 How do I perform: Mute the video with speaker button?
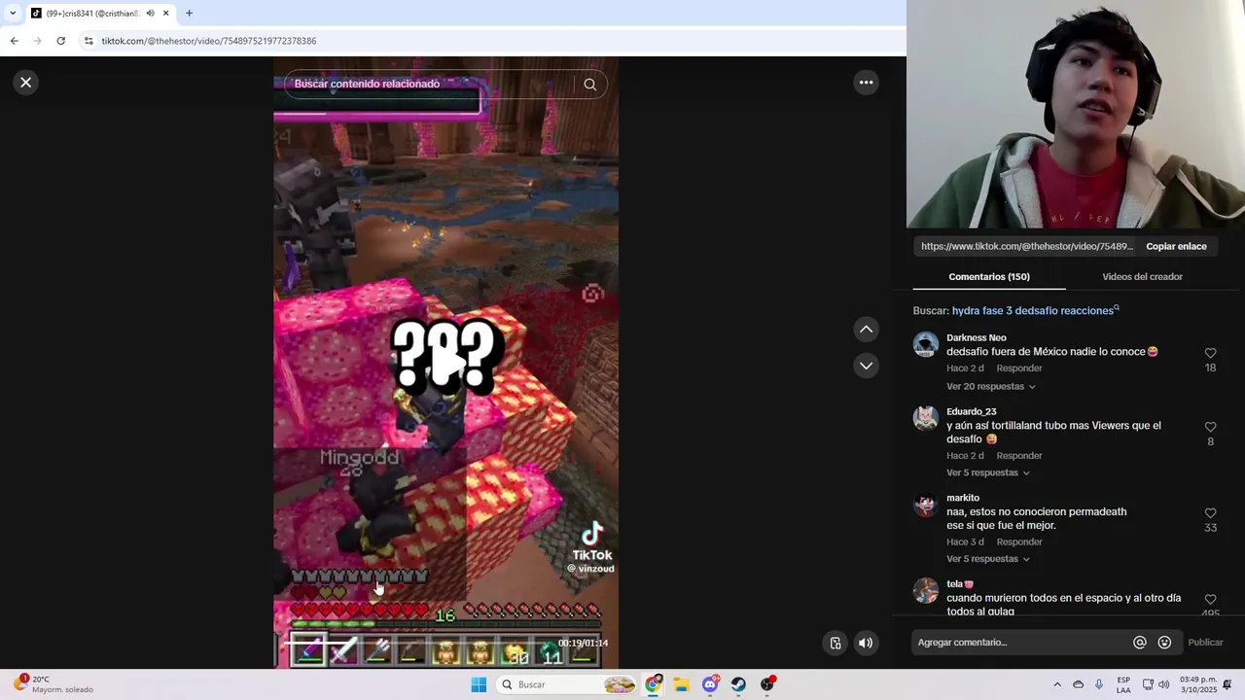tap(866, 643)
